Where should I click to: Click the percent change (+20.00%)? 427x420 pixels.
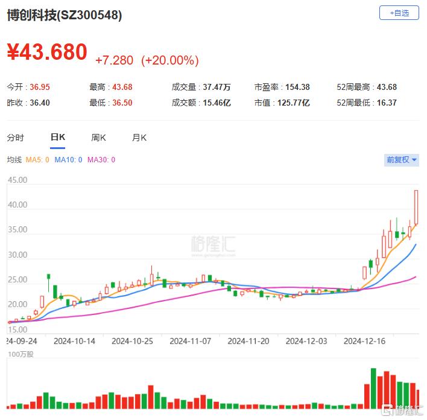click(170, 60)
